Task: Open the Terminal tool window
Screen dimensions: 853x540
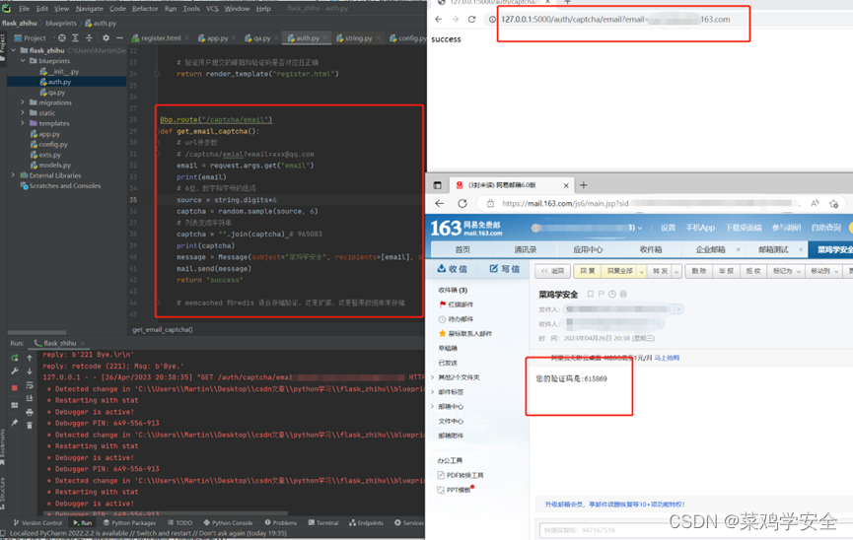Action: [x=323, y=522]
